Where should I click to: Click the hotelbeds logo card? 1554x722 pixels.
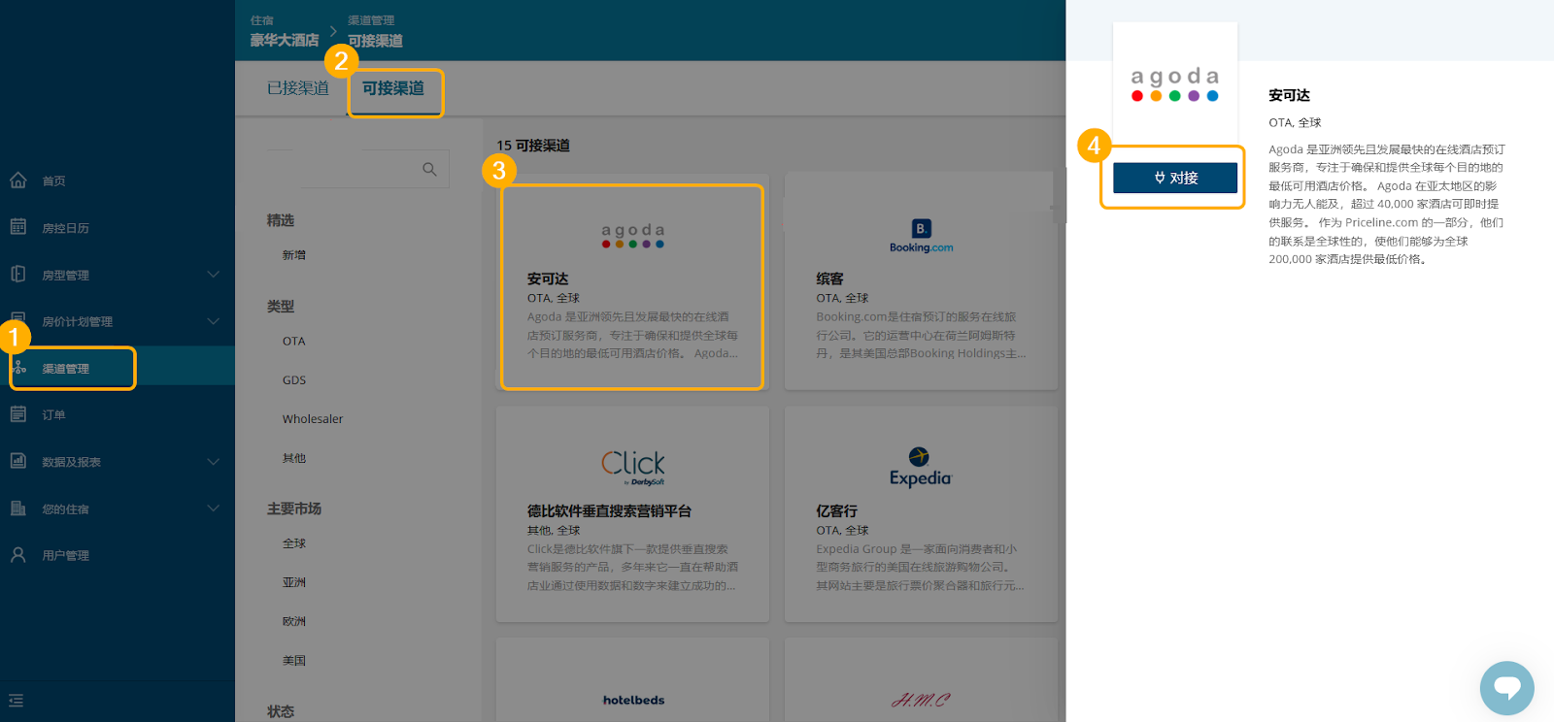pyautogui.click(x=633, y=700)
